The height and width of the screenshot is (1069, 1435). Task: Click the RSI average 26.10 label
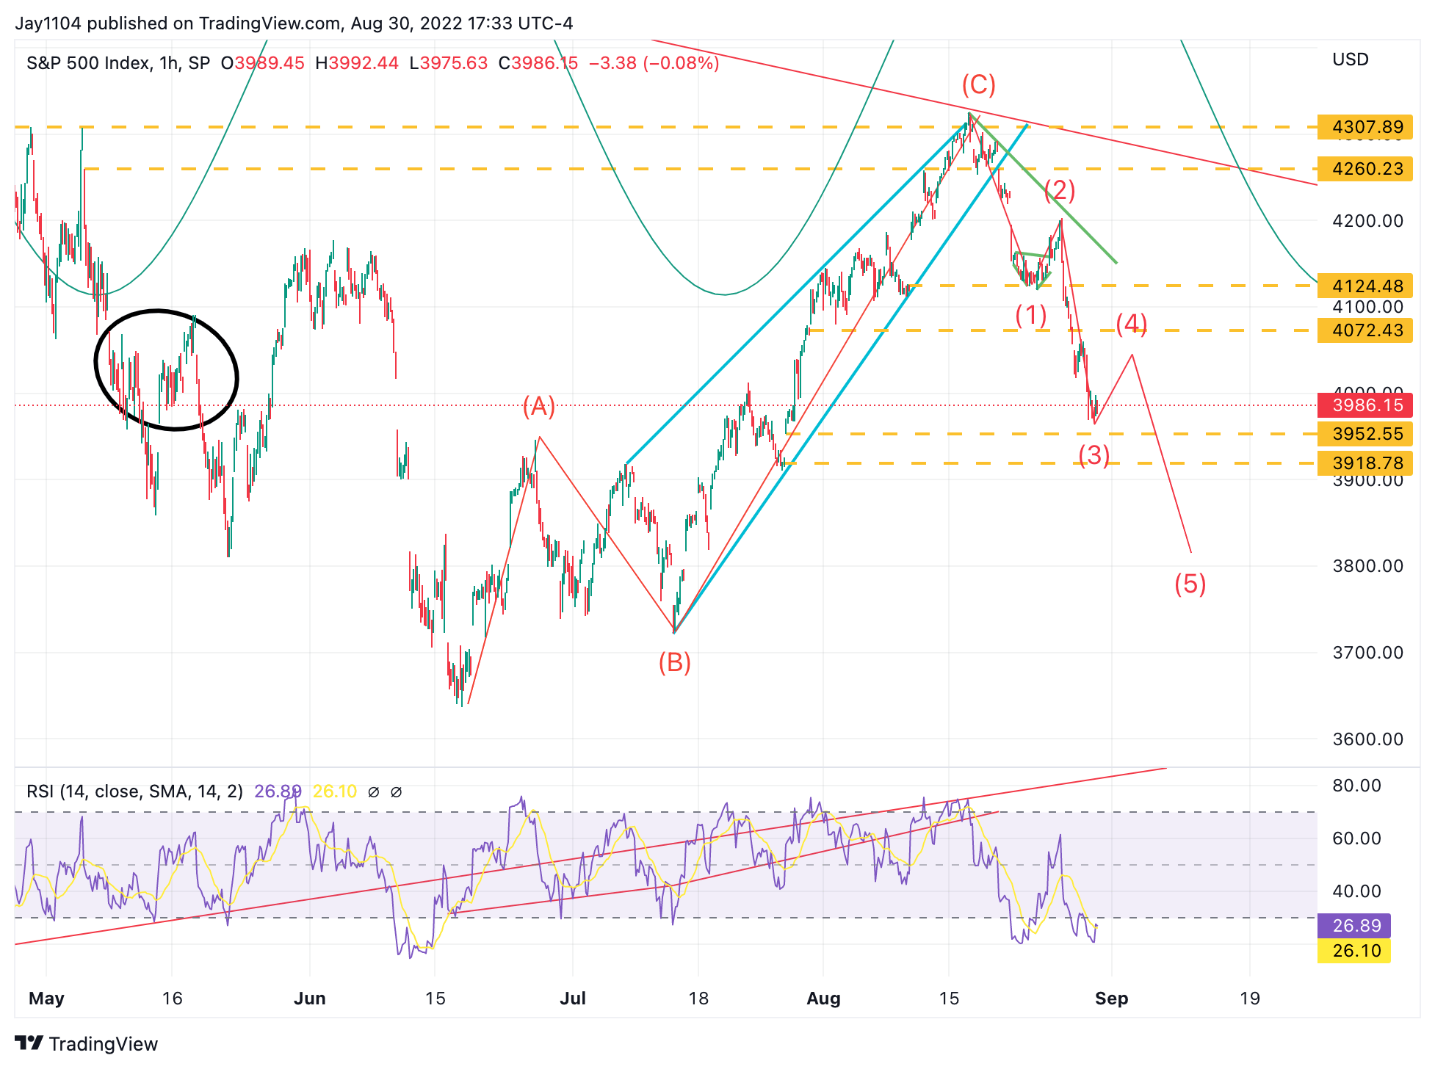point(1354,951)
